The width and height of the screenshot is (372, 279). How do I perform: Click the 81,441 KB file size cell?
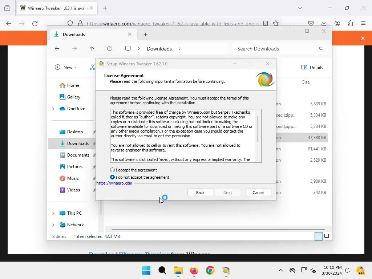point(317,149)
